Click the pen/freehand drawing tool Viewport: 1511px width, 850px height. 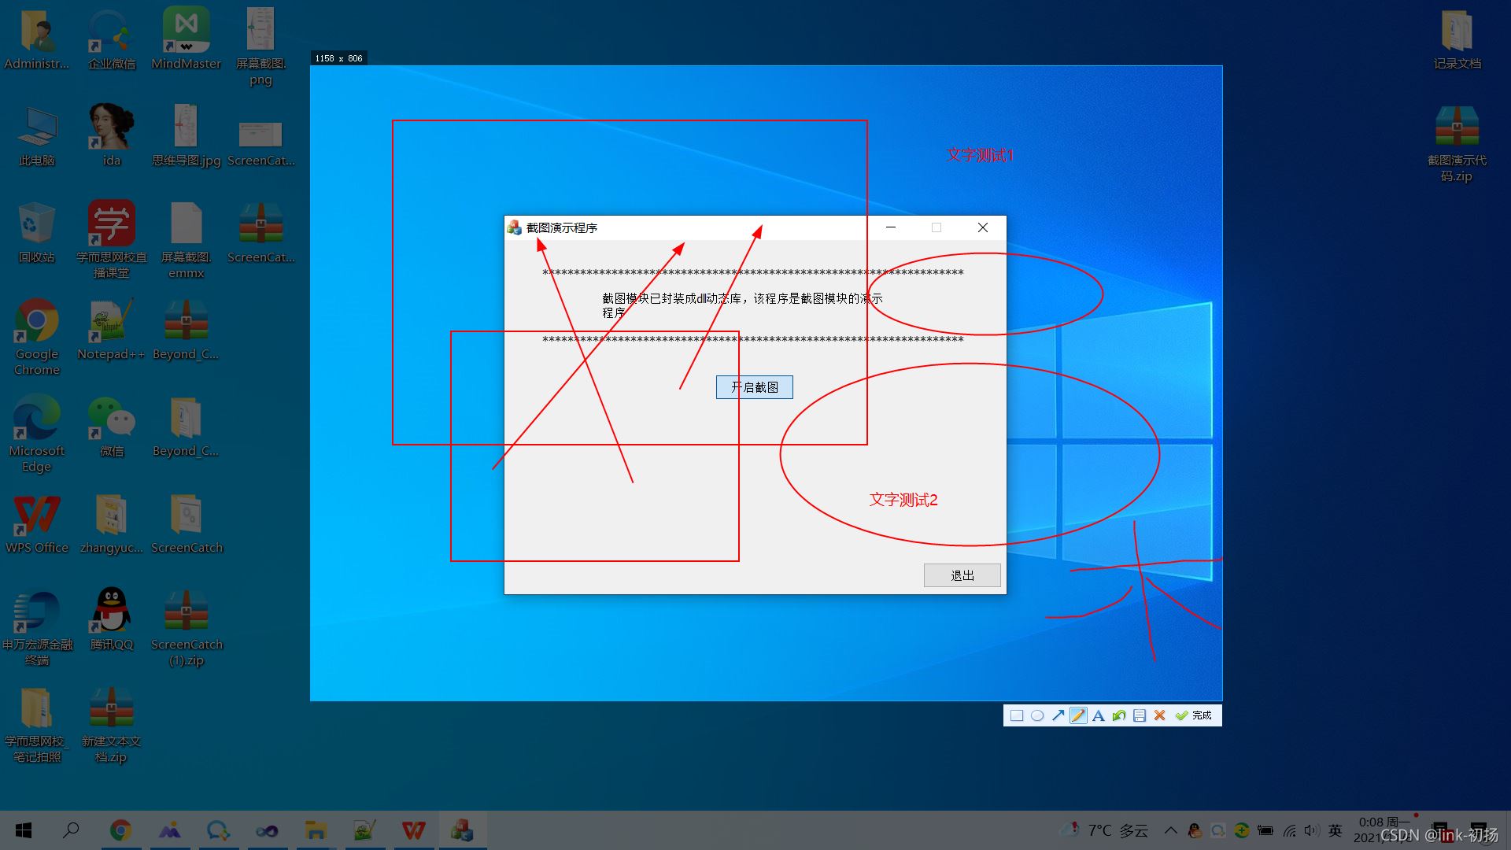[1078, 715]
